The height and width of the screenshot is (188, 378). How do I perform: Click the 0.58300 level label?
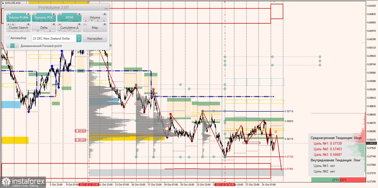[80, 131]
